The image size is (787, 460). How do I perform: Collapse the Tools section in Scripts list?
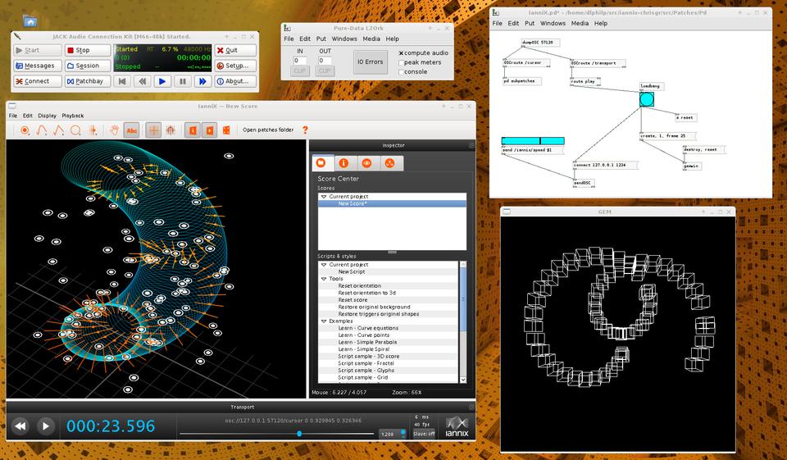(x=324, y=279)
